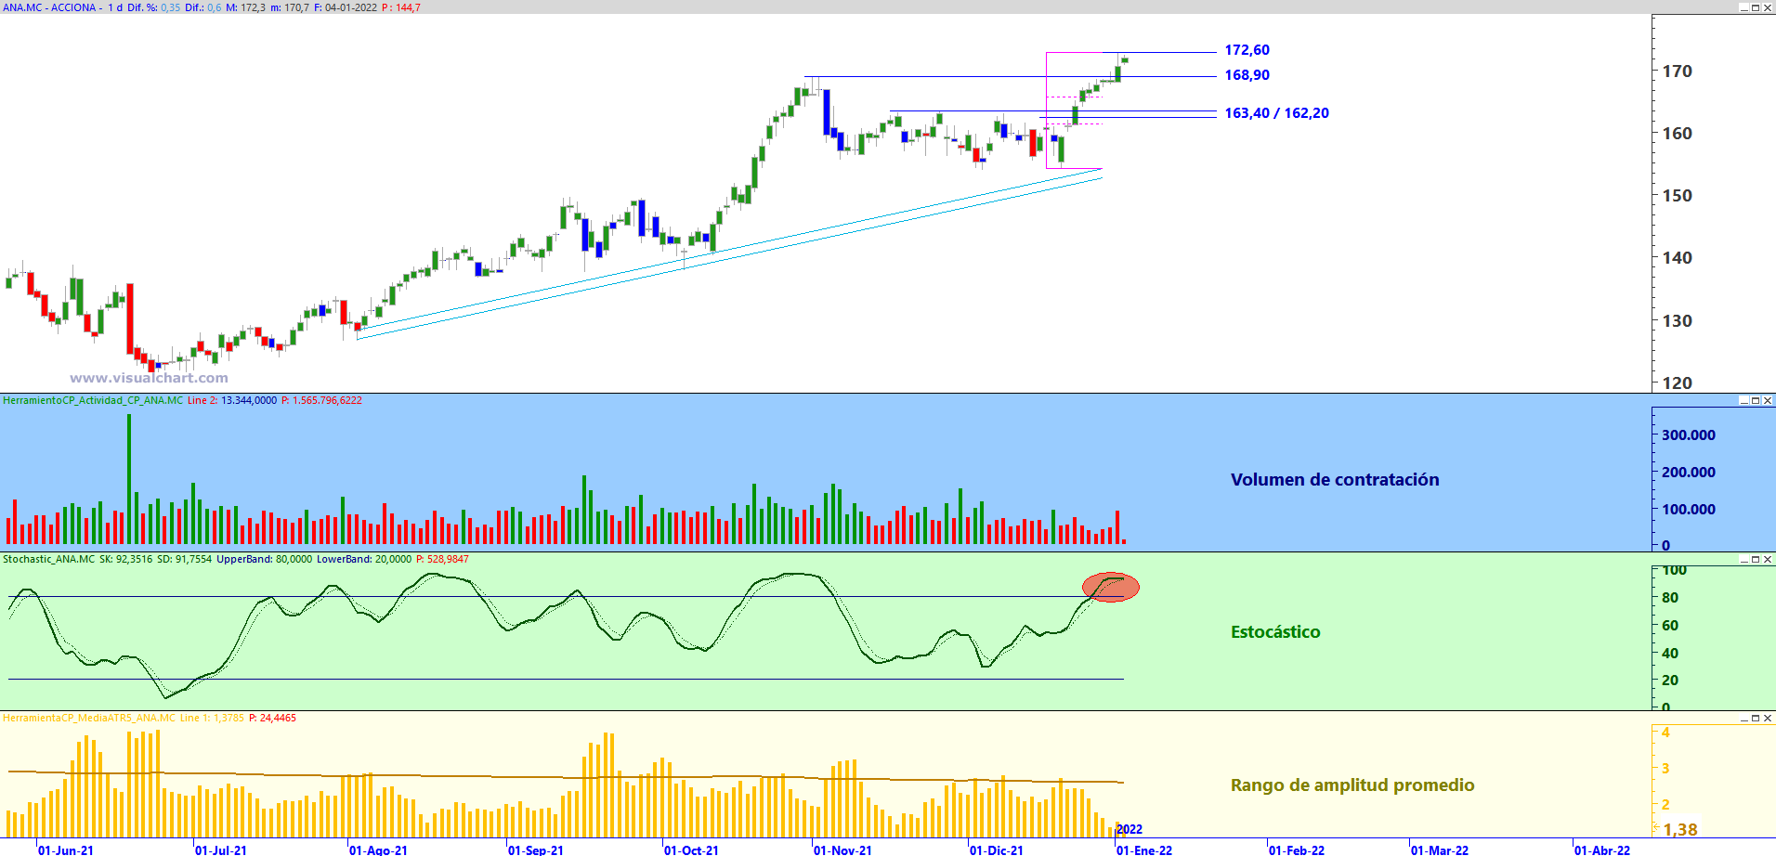1776x856 pixels.
Task: Close the Stochastic_ANA.MC indicator panel
Action: (x=1768, y=559)
